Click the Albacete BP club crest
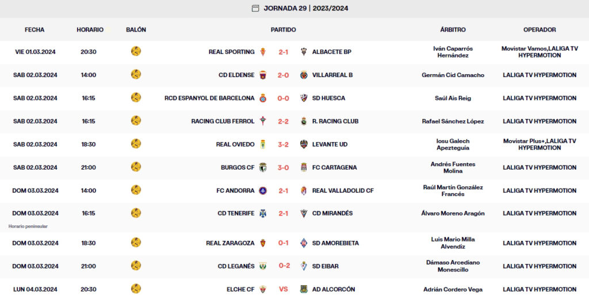The height and width of the screenshot is (303, 589). point(304,52)
